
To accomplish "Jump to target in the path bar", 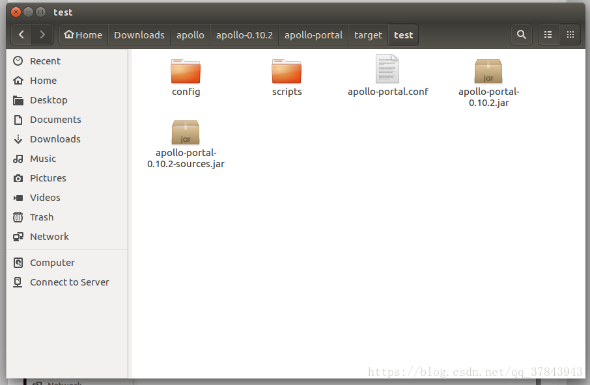I will pyautogui.click(x=368, y=35).
